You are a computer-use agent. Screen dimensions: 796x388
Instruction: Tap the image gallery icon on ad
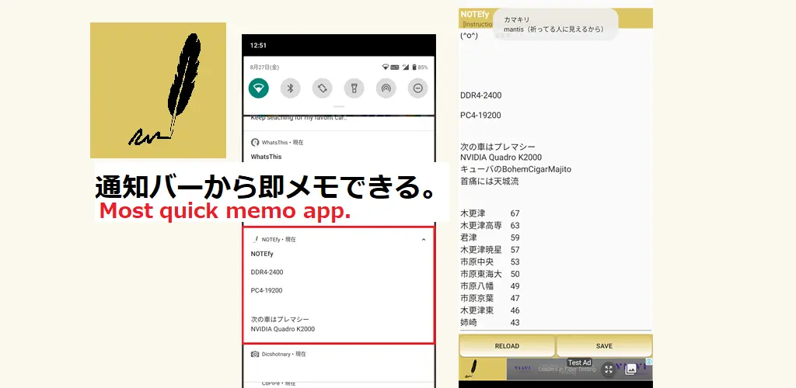click(x=631, y=369)
